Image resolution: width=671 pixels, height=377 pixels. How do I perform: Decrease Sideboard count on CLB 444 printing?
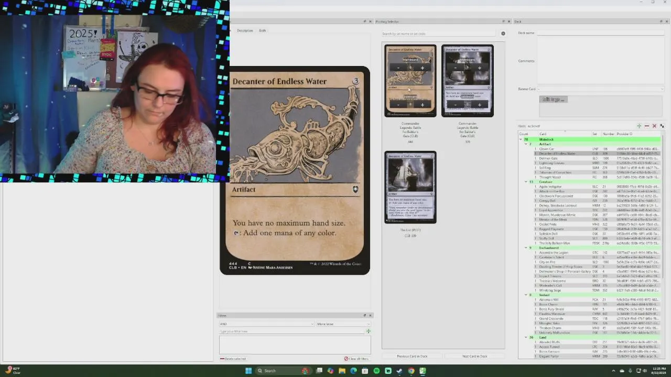pyautogui.click(x=398, y=105)
